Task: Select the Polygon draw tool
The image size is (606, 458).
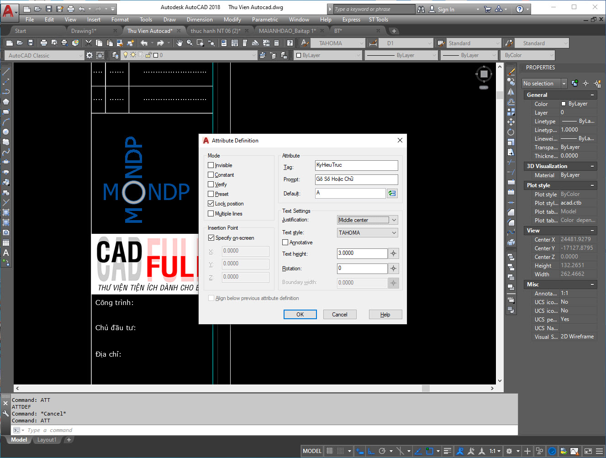Action: pyautogui.click(x=6, y=102)
